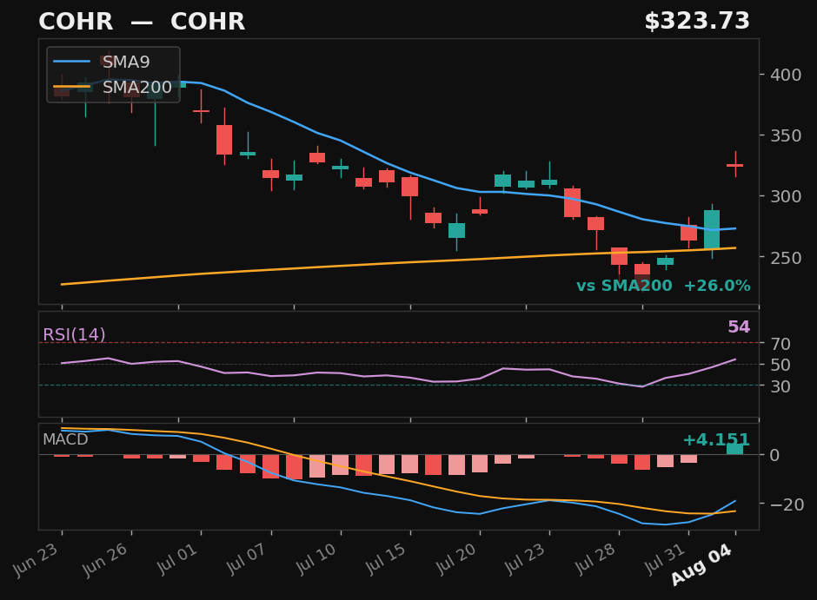Viewport: 817px width, 600px height.
Task: Click the Jul 31 date label
Action: [x=666, y=559]
